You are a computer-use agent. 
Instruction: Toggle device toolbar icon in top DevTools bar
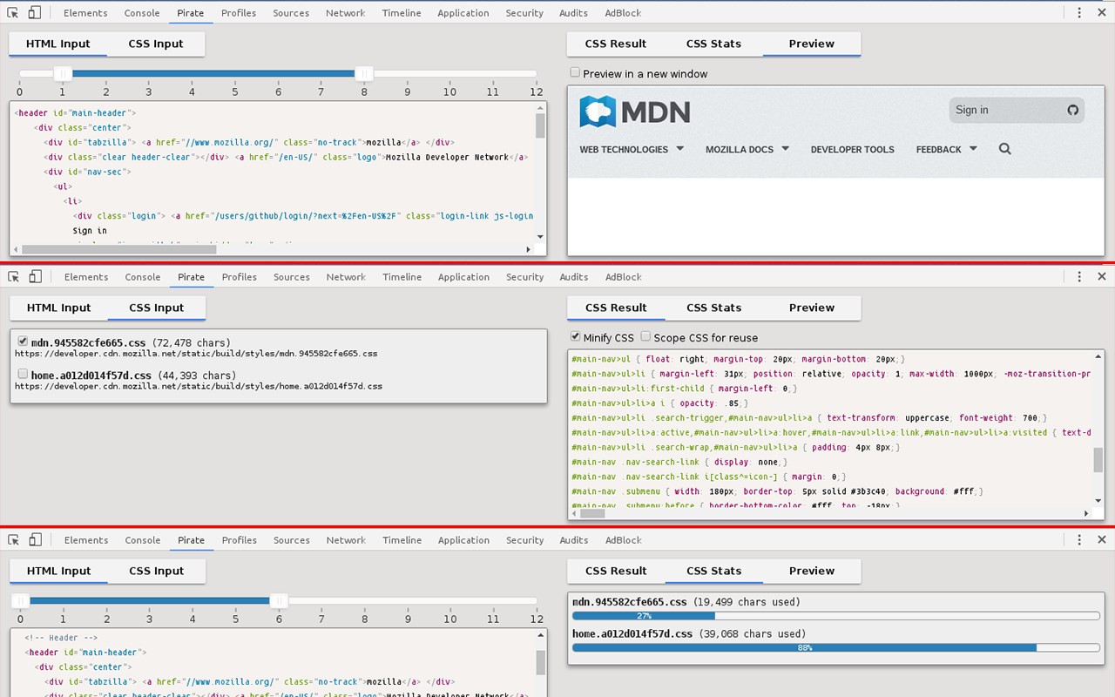pos(35,13)
